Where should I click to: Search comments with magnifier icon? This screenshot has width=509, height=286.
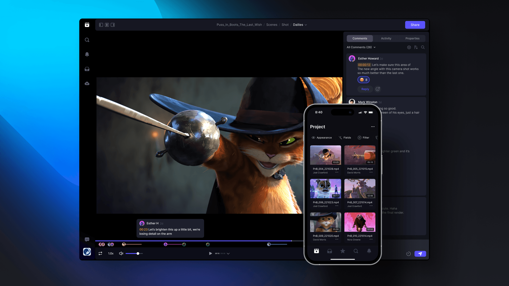coord(423,47)
